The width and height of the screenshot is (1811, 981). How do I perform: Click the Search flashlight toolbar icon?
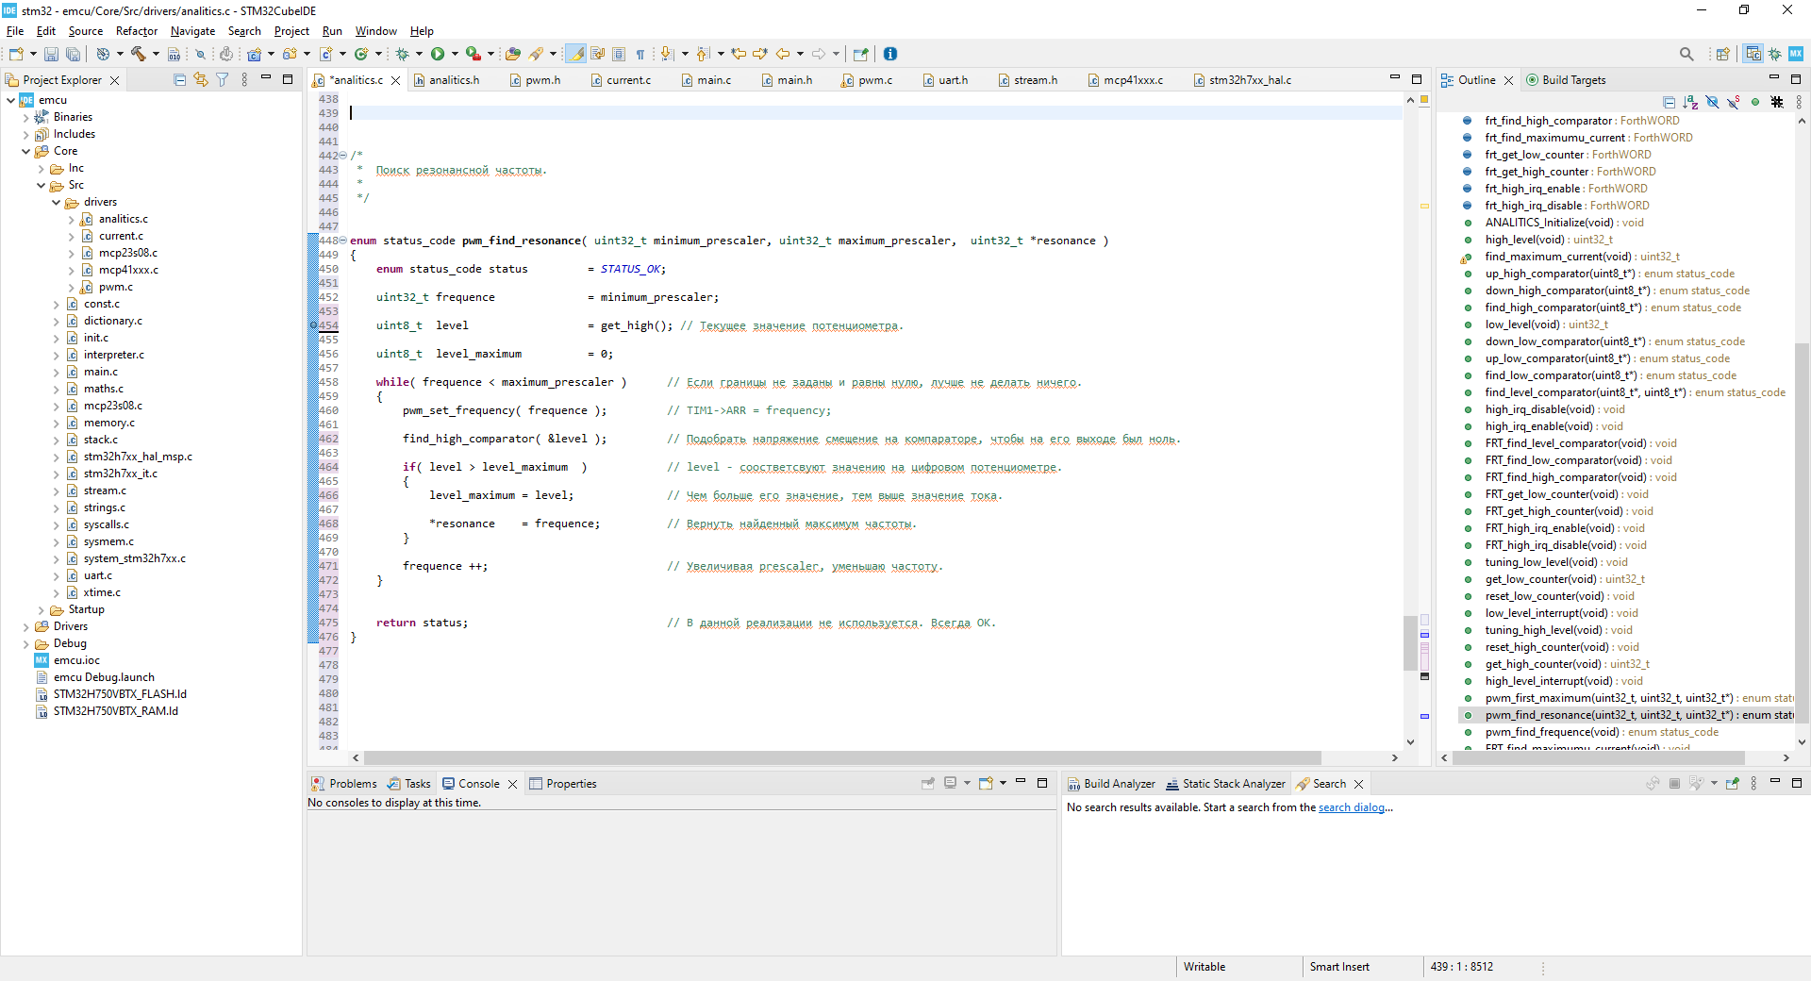pos(536,55)
